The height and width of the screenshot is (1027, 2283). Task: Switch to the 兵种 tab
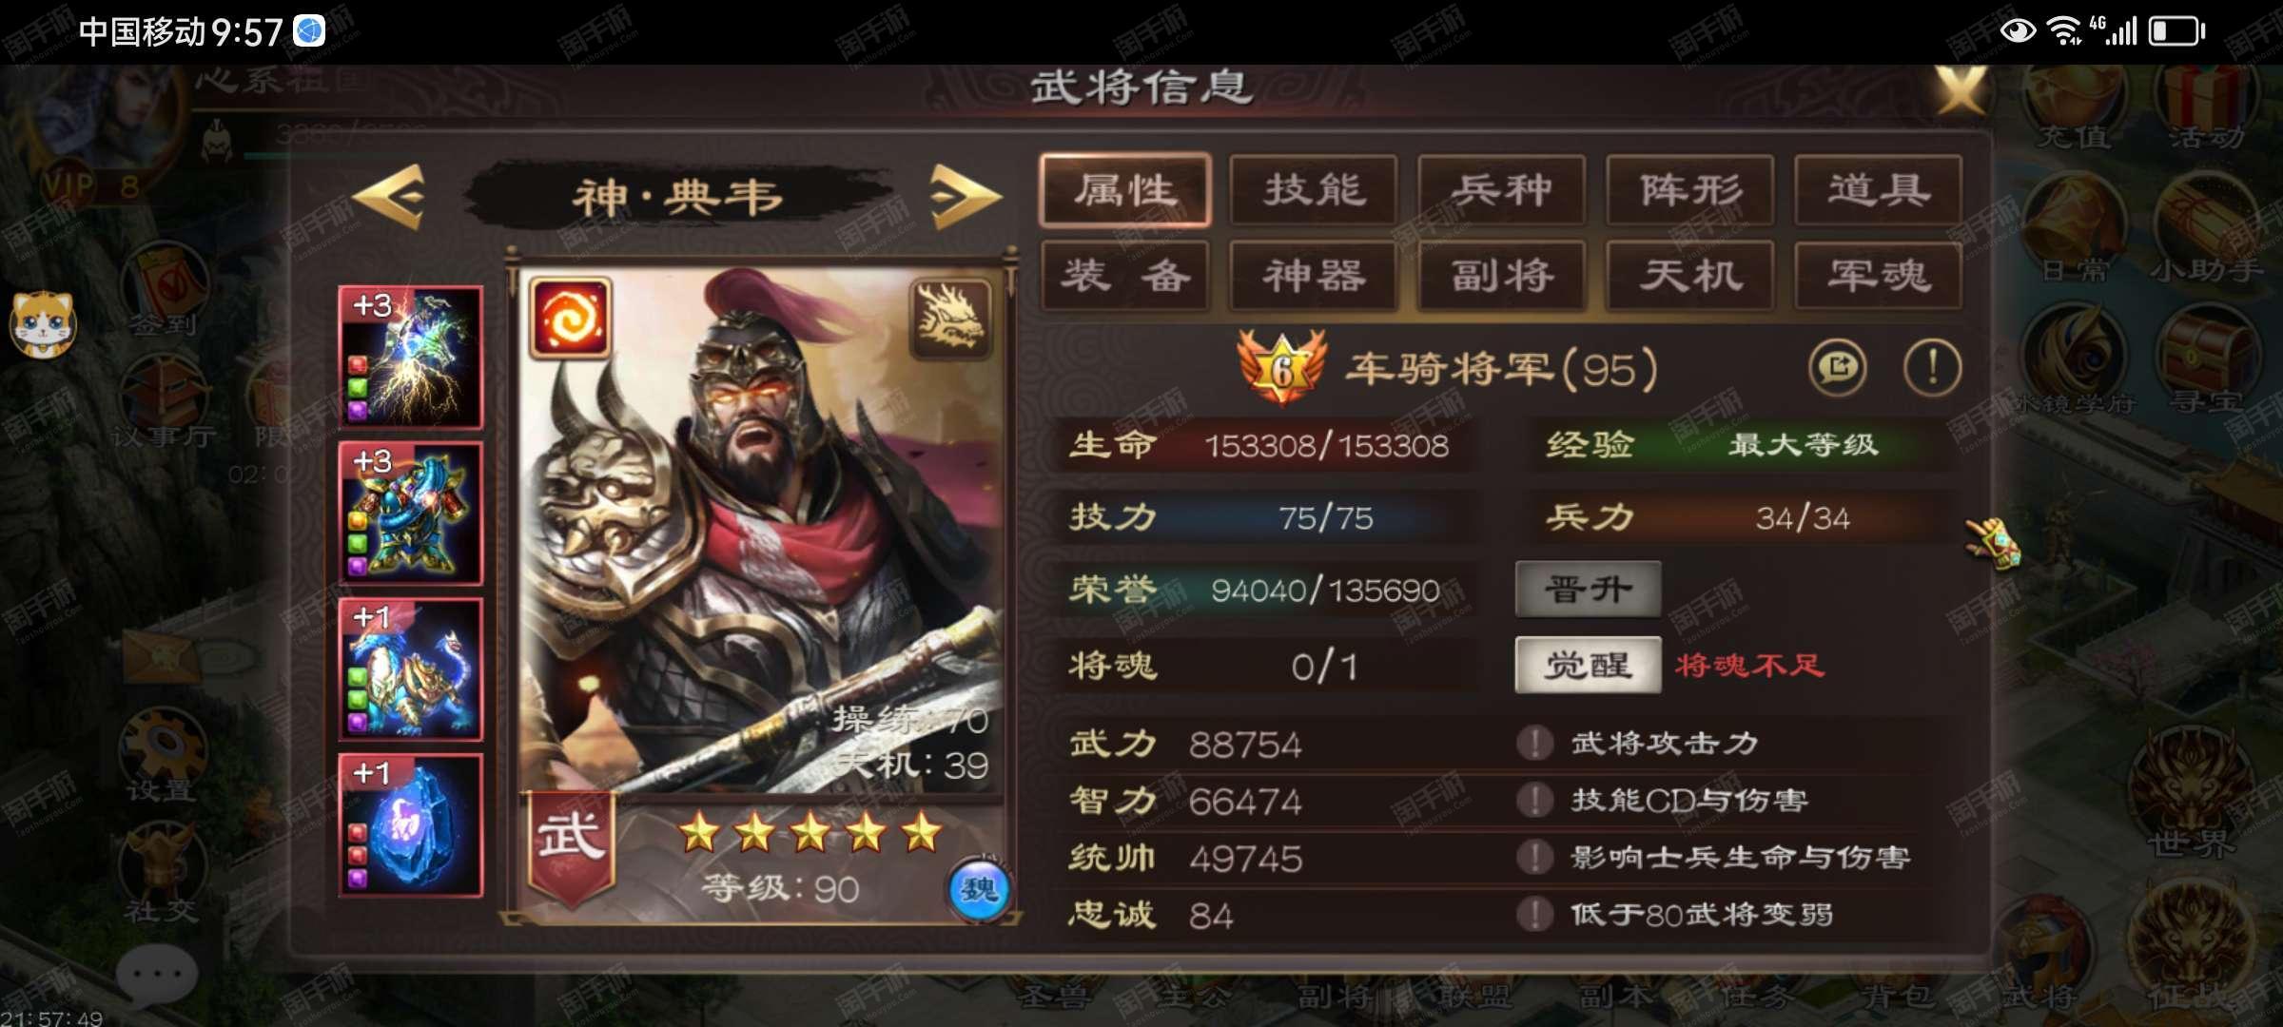click(x=1502, y=190)
